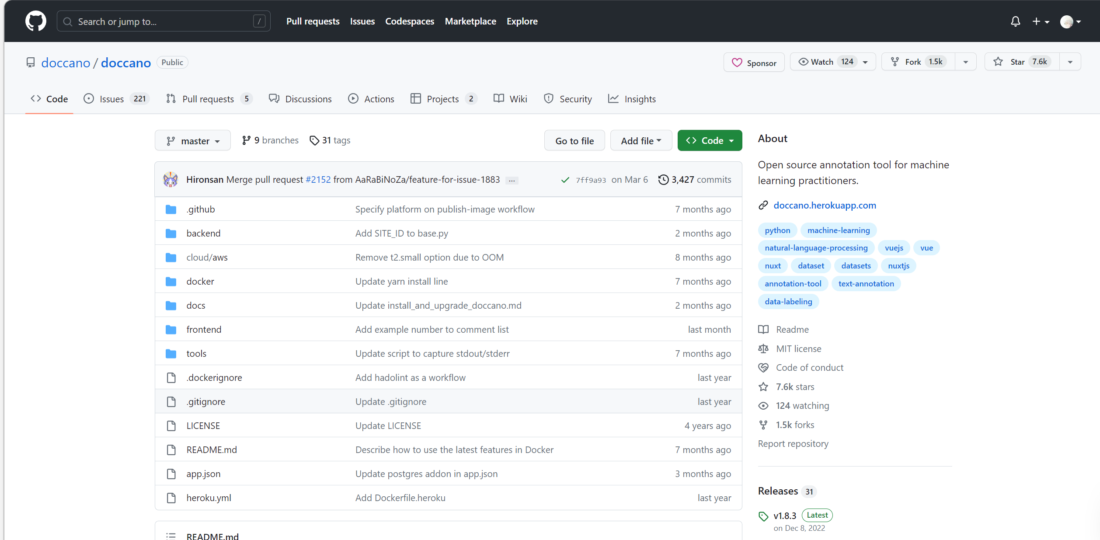Open Pull requests in the top navigation
The image size is (1100, 540).
pos(313,21)
